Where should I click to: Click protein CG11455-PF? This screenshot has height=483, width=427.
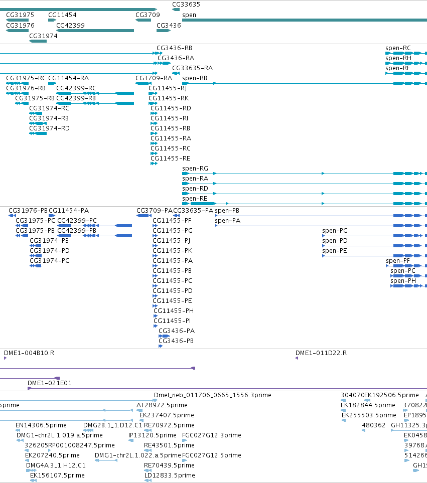pyautogui.click(x=172, y=221)
